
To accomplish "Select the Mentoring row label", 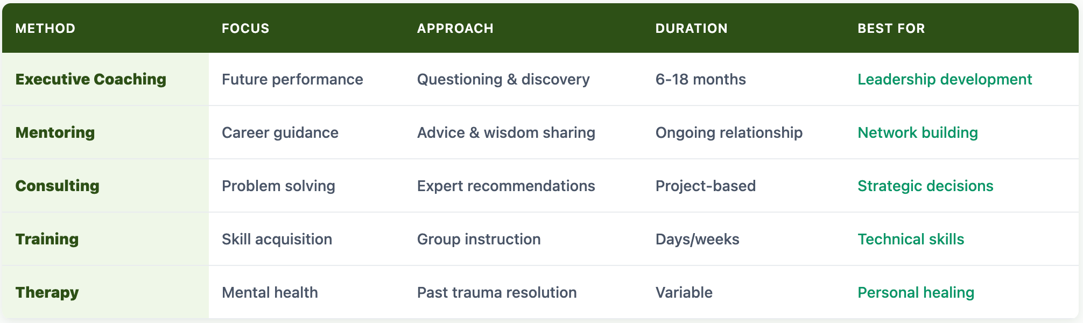I will click(55, 132).
